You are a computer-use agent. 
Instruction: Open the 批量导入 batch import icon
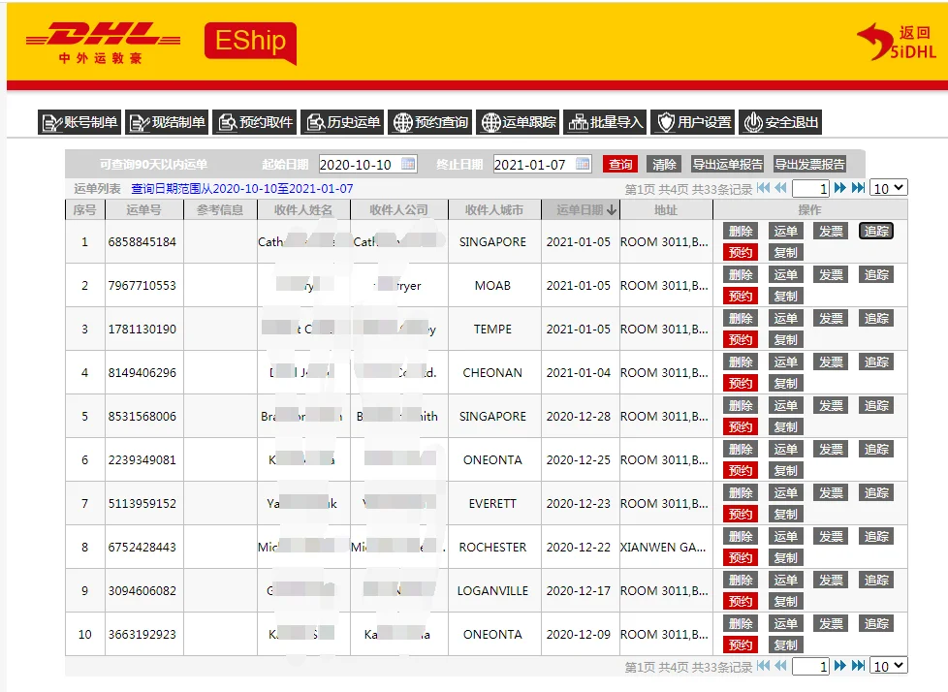coord(579,122)
